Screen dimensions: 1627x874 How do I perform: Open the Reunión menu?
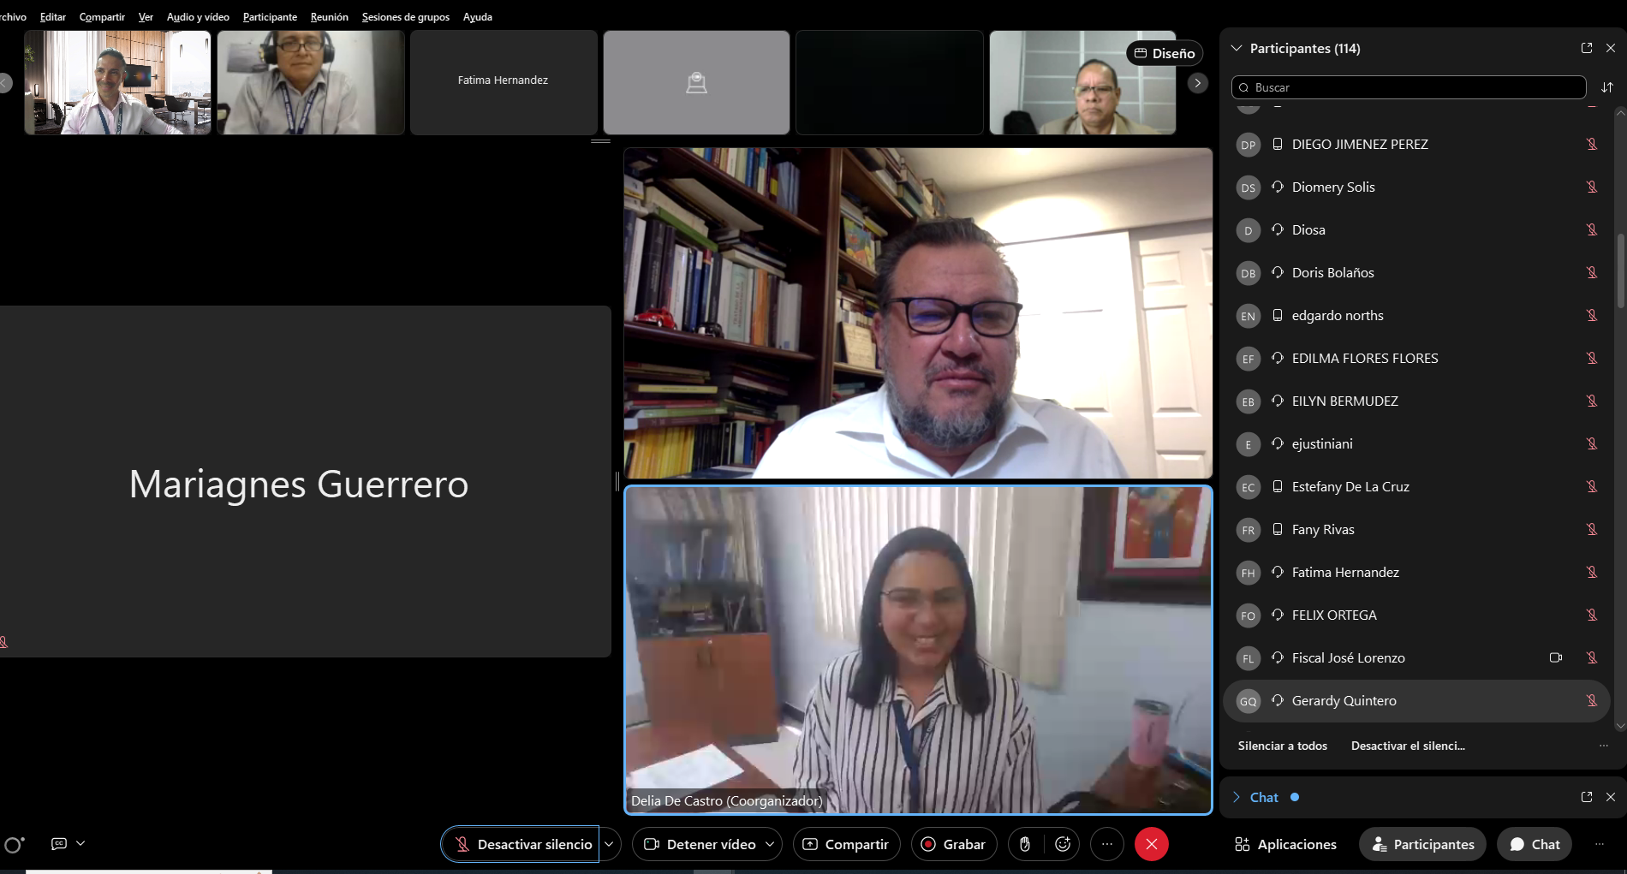click(x=329, y=16)
